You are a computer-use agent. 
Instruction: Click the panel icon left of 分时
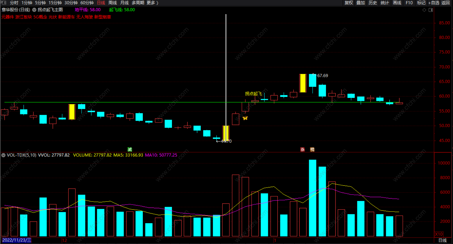point(4,2)
